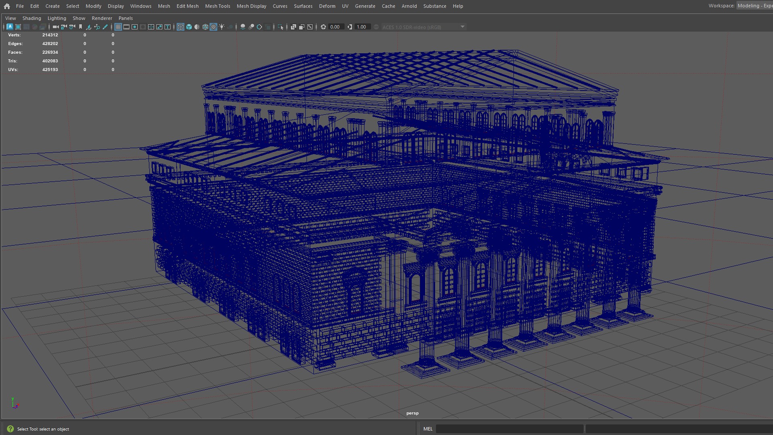This screenshot has height=435, width=773.
Task: Click the persp camera label
Action: 412,413
